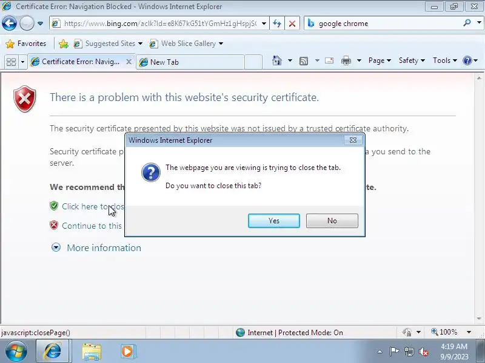This screenshot has width=485, height=363.
Task: Click the blank new tab button
Action: (x=253, y=62)
